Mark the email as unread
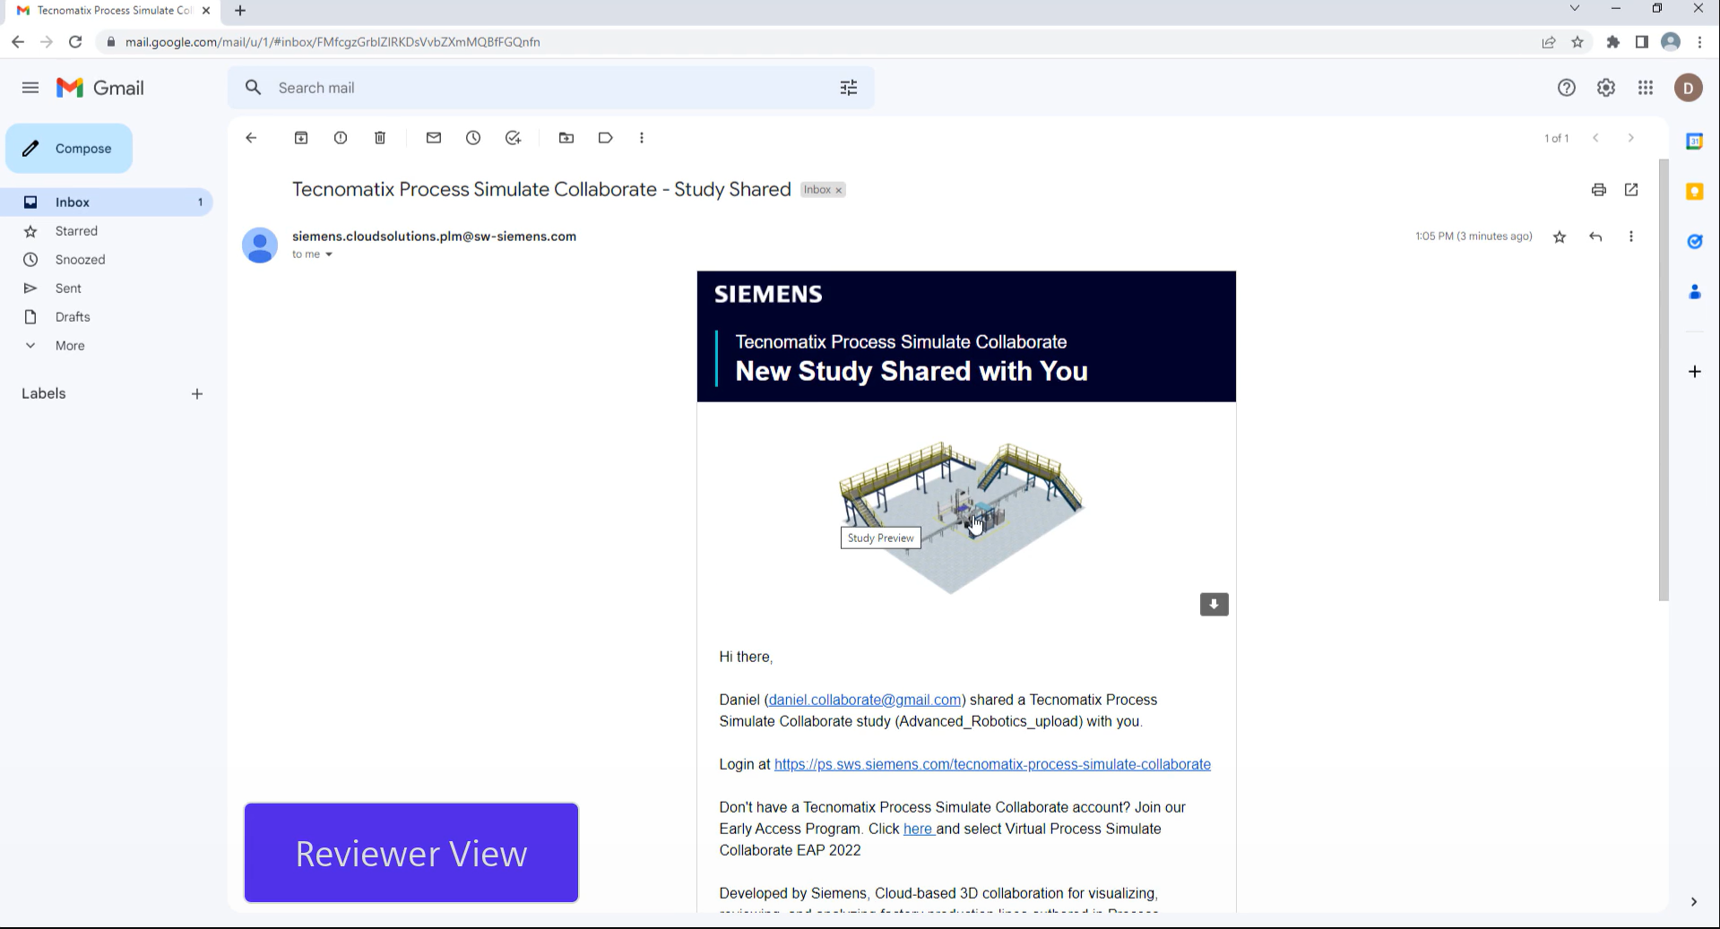The height and width of the screenshot is (929, 1720). pyautogui.click(x=433, y=137)
